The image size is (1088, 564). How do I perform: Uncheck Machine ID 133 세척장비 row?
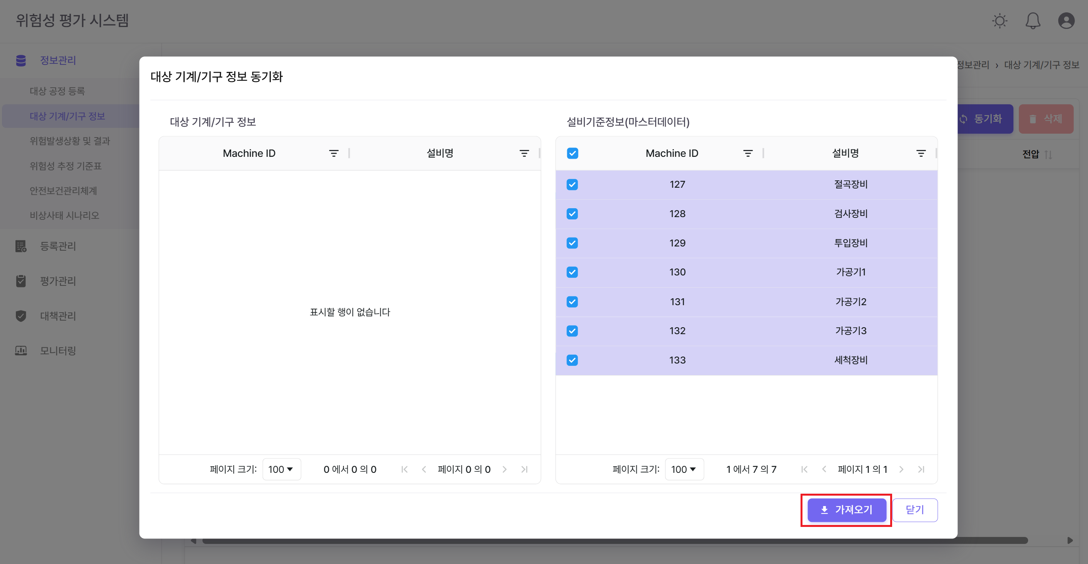click(572, 360)
